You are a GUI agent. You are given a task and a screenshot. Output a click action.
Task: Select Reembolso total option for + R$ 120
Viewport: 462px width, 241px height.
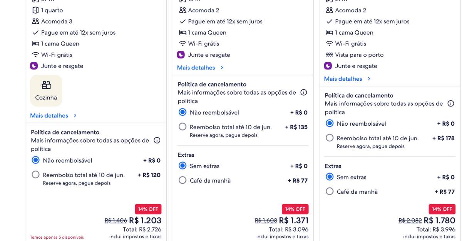(x=36, y=175)
